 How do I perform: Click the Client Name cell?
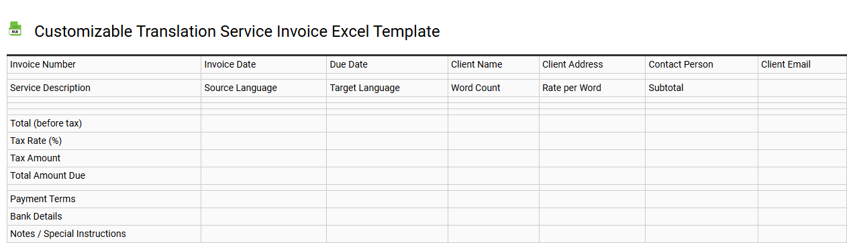pyautogui.click(x=493, y=64)
